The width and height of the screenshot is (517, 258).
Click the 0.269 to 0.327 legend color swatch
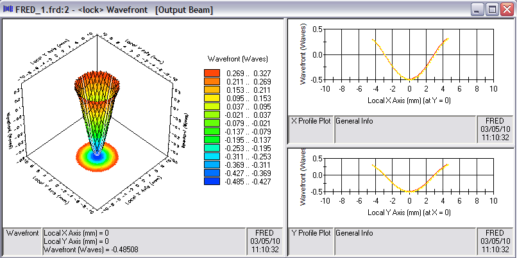click(x=212, y=74)
